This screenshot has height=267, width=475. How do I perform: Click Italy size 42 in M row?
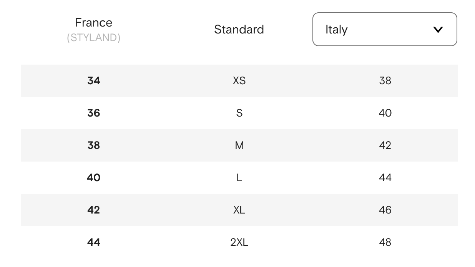coord(385,145)
